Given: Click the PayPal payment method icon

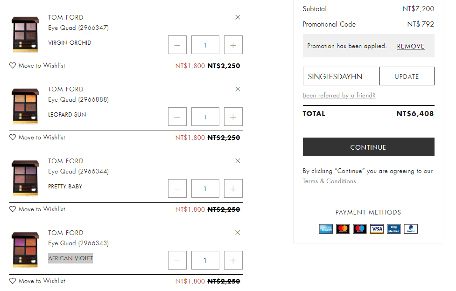Looking at the screenshot, I should point(411,229).
